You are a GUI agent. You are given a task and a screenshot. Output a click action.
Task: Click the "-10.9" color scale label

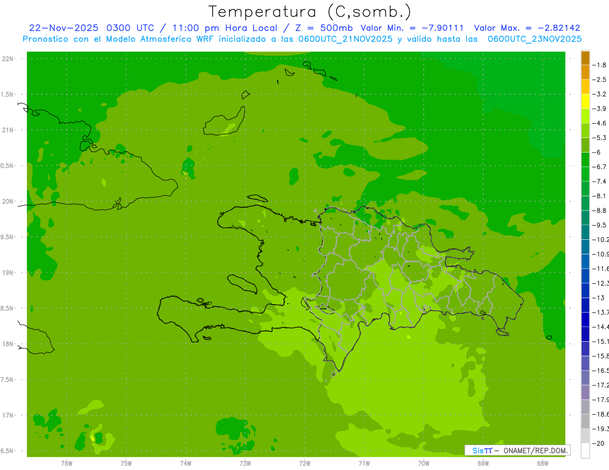(600, 254)
